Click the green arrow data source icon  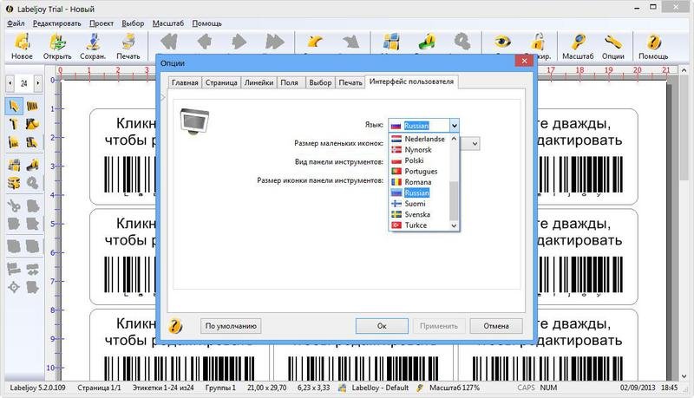pos(427,42)
